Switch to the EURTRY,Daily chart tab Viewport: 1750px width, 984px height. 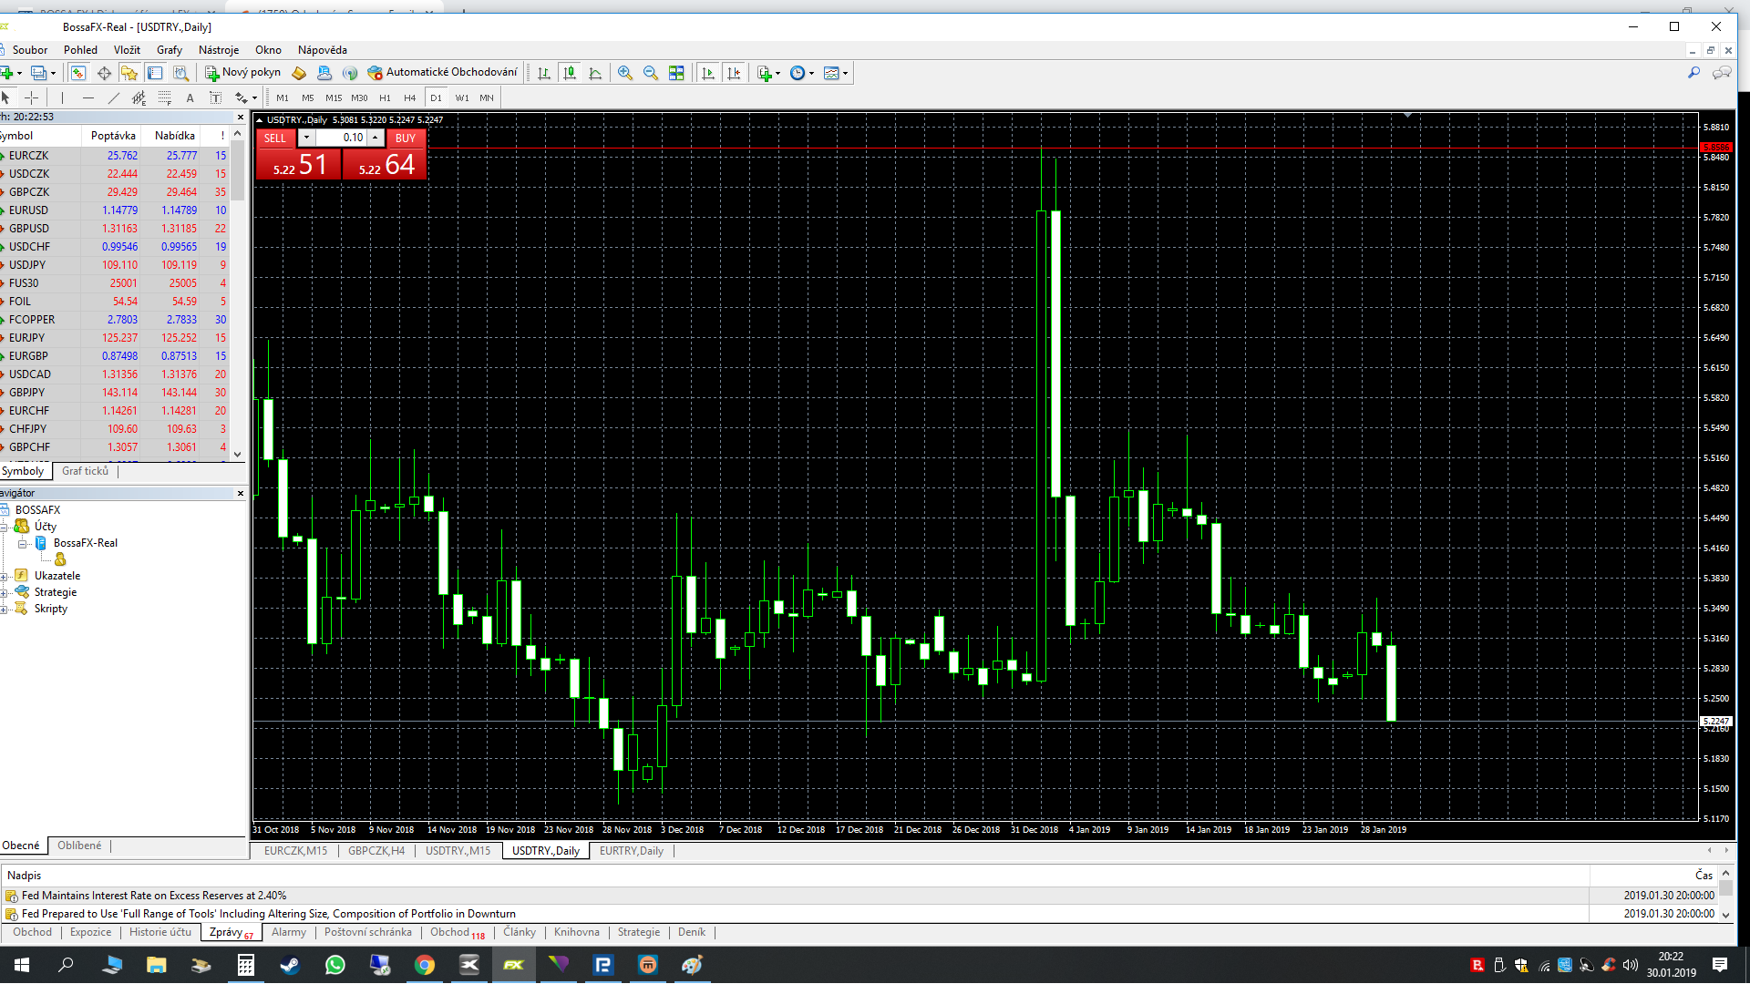click(632, 851)
